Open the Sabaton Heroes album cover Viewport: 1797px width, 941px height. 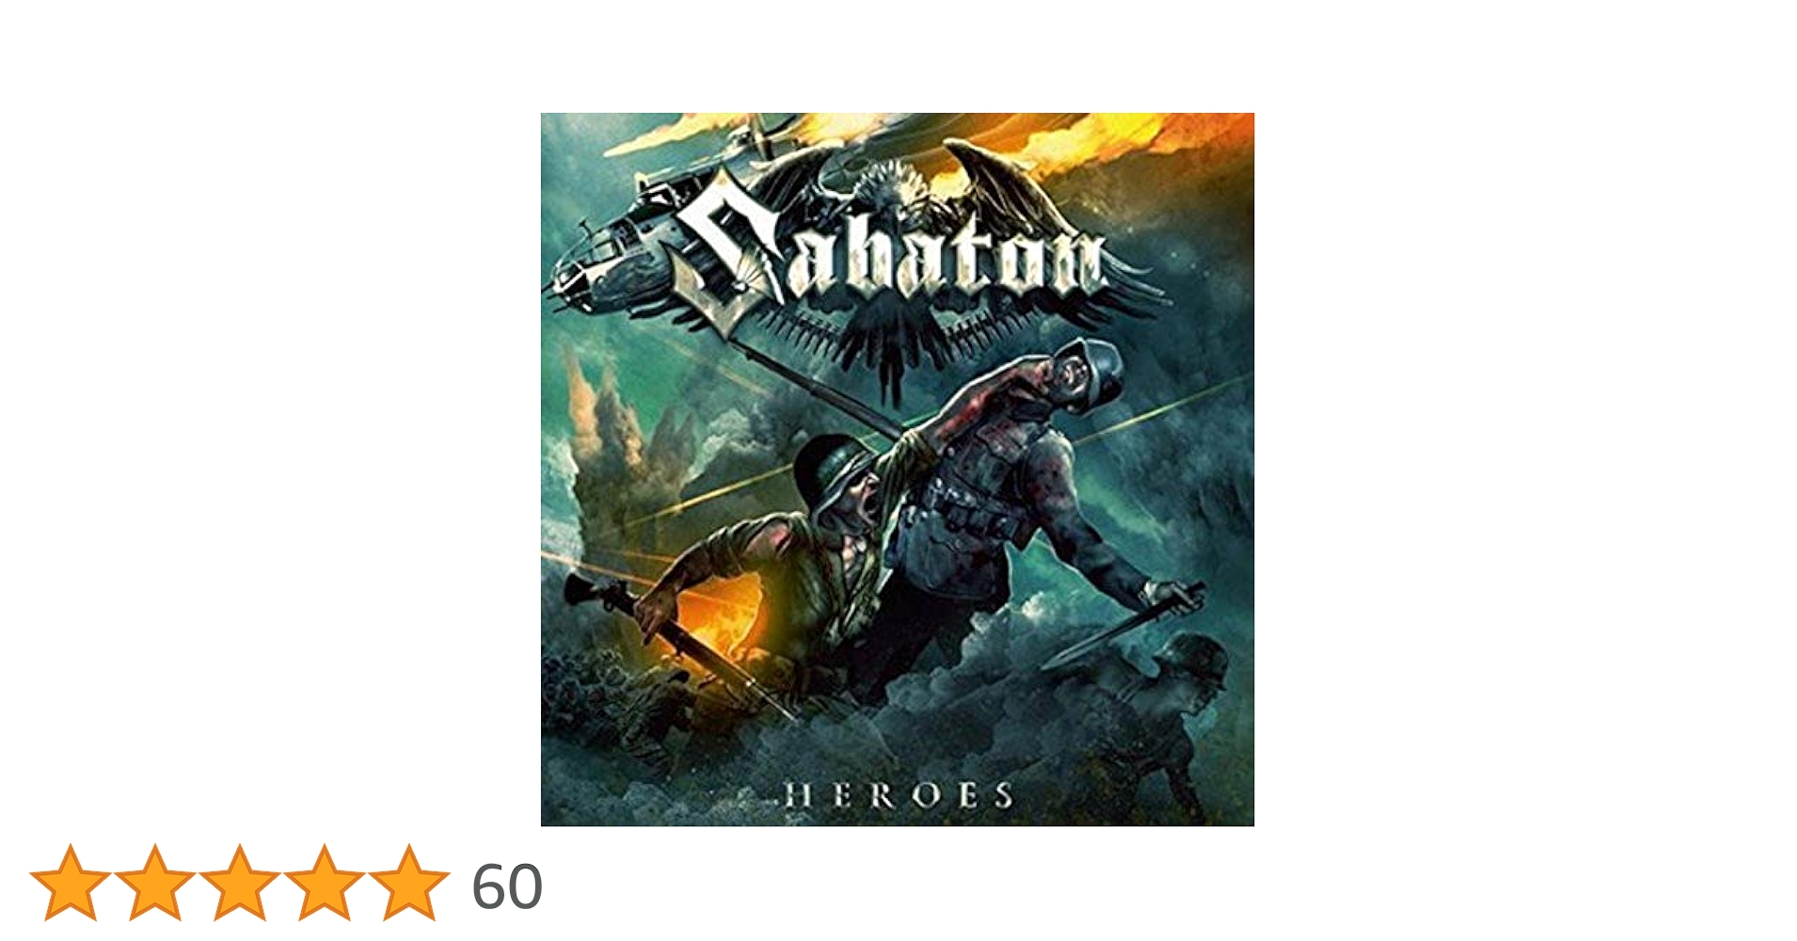(x=898, y=470)
